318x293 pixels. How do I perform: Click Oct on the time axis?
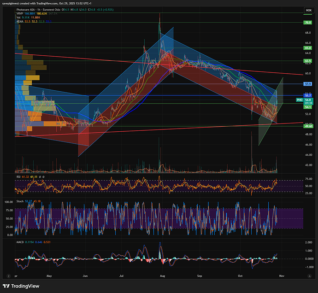240,275
